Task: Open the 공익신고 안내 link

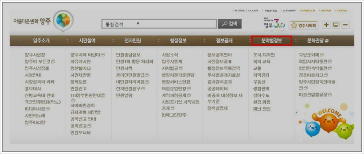Action: [83, 119]
